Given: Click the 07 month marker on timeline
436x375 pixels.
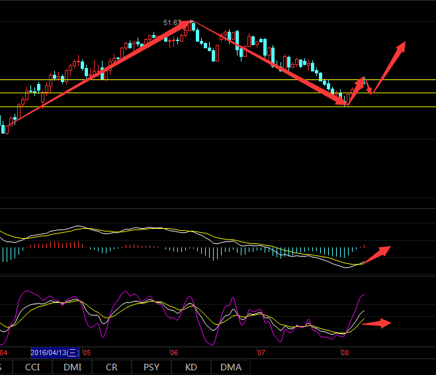Looking at the screenshot, I should click(x=261, y=353).
